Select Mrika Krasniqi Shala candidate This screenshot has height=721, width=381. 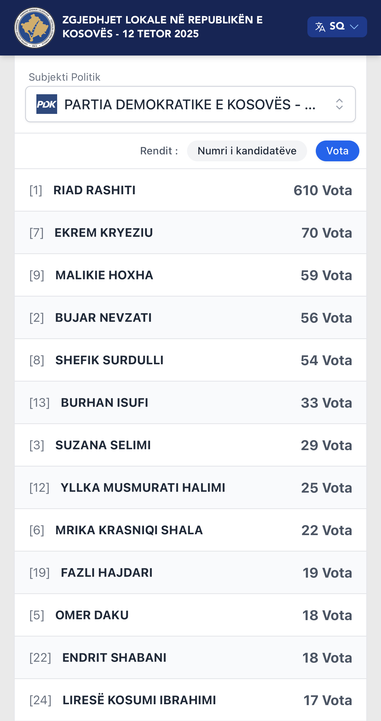pos(190,530)
